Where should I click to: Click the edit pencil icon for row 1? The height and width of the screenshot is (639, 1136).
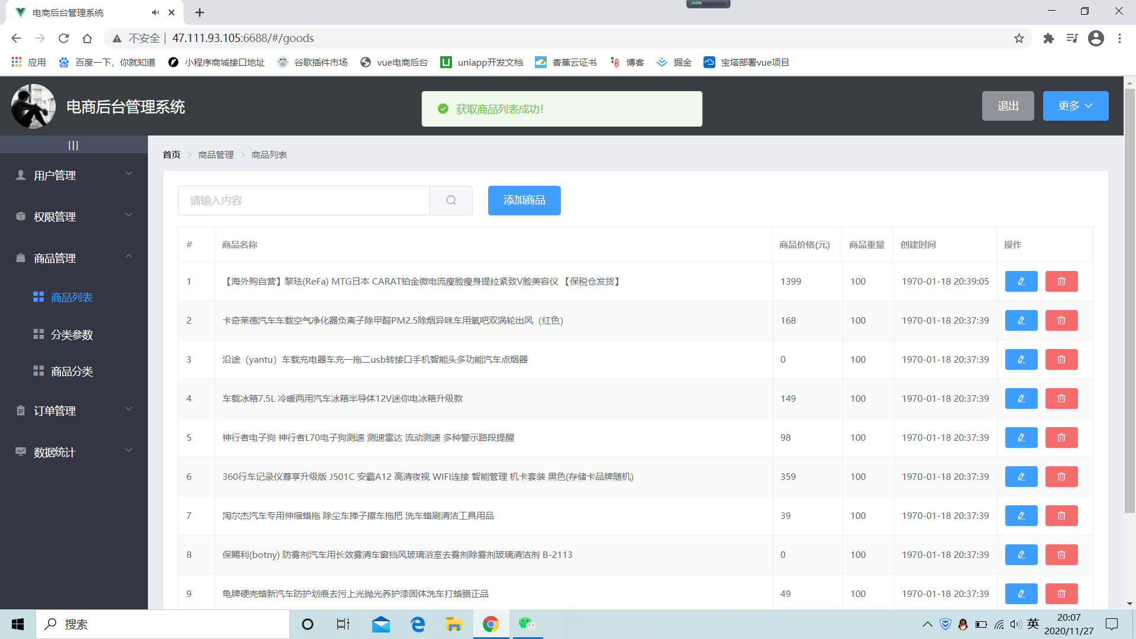(1021, 282)
